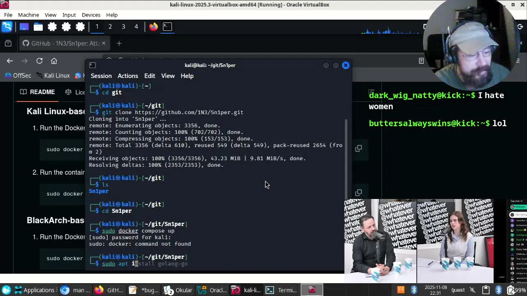Open the OffSec bookmark
Image resolution: width=527 pixels, height=296 pixels.
point(18,76)
